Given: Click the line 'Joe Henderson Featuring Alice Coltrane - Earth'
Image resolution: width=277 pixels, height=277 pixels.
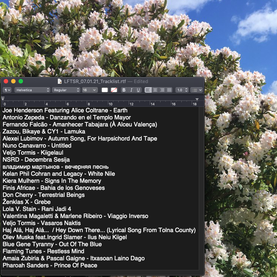Looking at the screenshot, I should coord(65,111).
